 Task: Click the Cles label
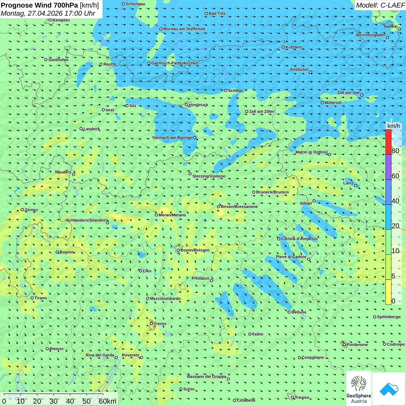(x=147, y=271)
